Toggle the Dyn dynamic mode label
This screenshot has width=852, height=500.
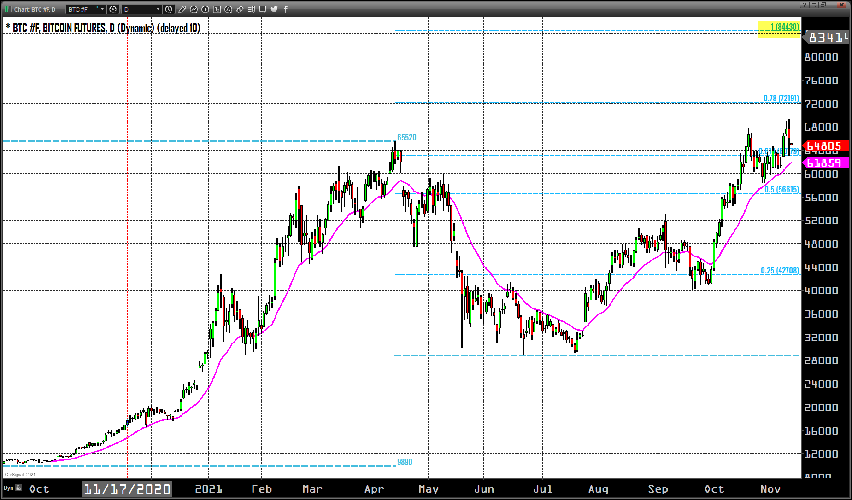click(8, 488)
